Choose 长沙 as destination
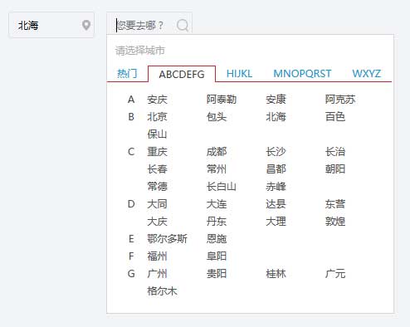Viewport: 410px width, 327px height. [x=276, y=152]
